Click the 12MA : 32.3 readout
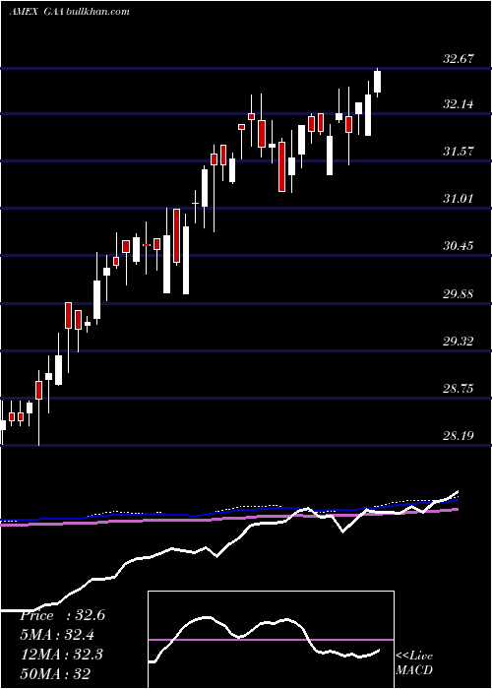 [61, 655]
